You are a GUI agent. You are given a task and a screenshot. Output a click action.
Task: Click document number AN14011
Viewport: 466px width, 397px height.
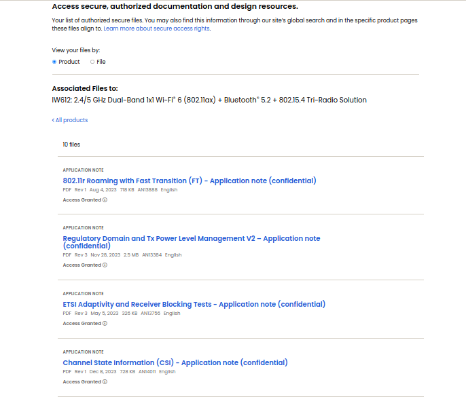pos(147,372)
